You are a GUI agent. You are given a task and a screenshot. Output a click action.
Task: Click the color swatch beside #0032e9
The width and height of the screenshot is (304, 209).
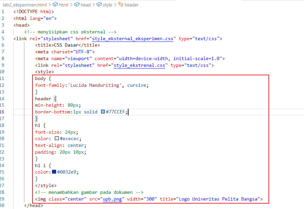click(x=54, y=172)
